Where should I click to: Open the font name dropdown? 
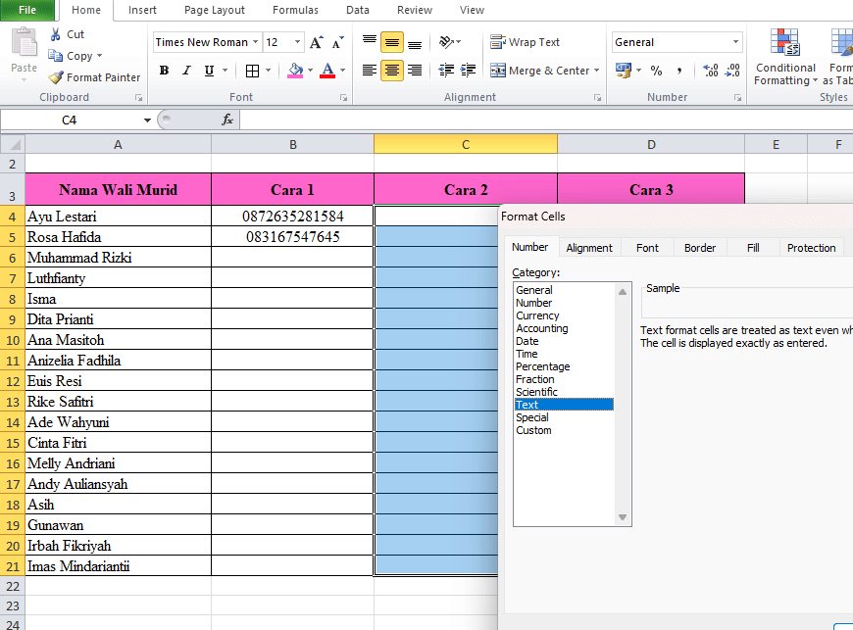point(257,42)
